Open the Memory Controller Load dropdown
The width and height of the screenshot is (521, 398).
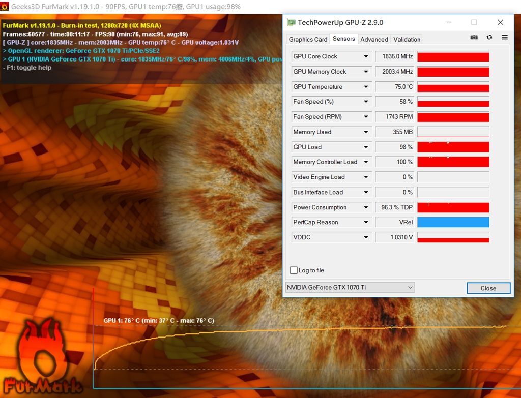pos(366,162)
